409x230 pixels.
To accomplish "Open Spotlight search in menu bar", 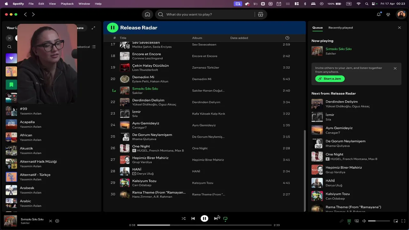I will pyautogui.click(x=367, y=4).
